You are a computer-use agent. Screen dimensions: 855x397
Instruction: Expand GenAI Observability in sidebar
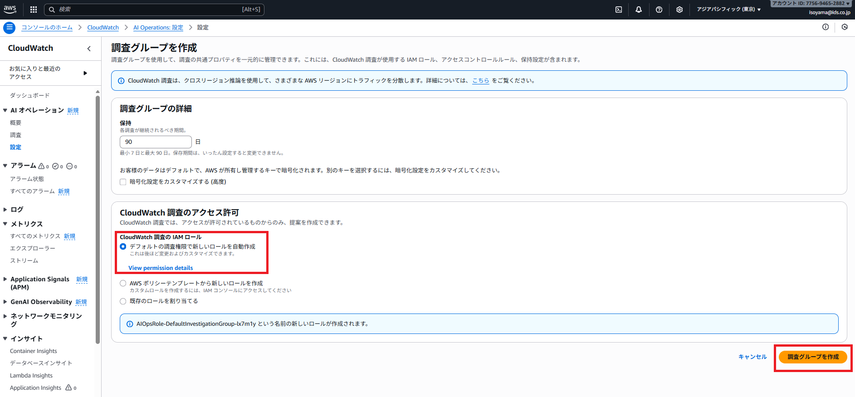coord(41,302)
